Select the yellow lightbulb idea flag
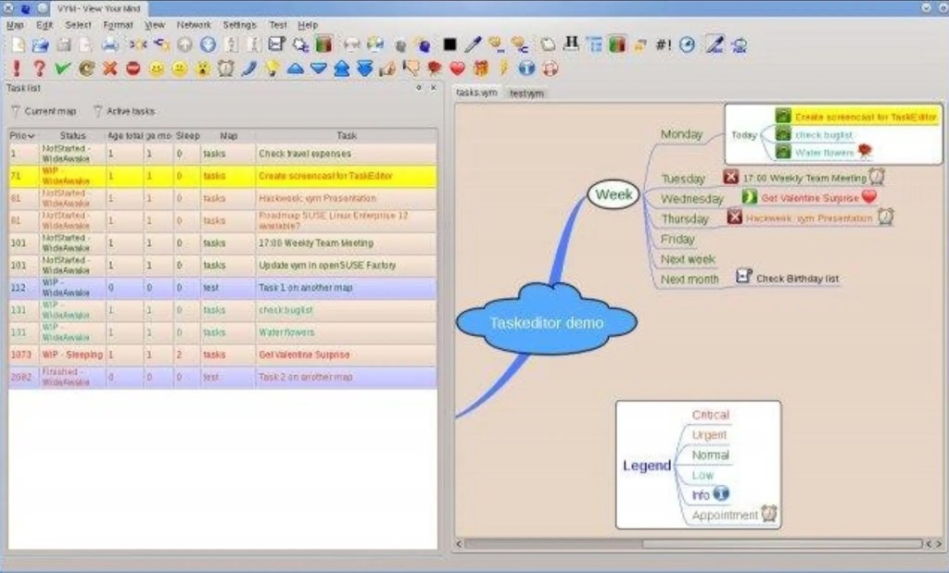This screenshot has height=573, width=949. tap(272, 68)
